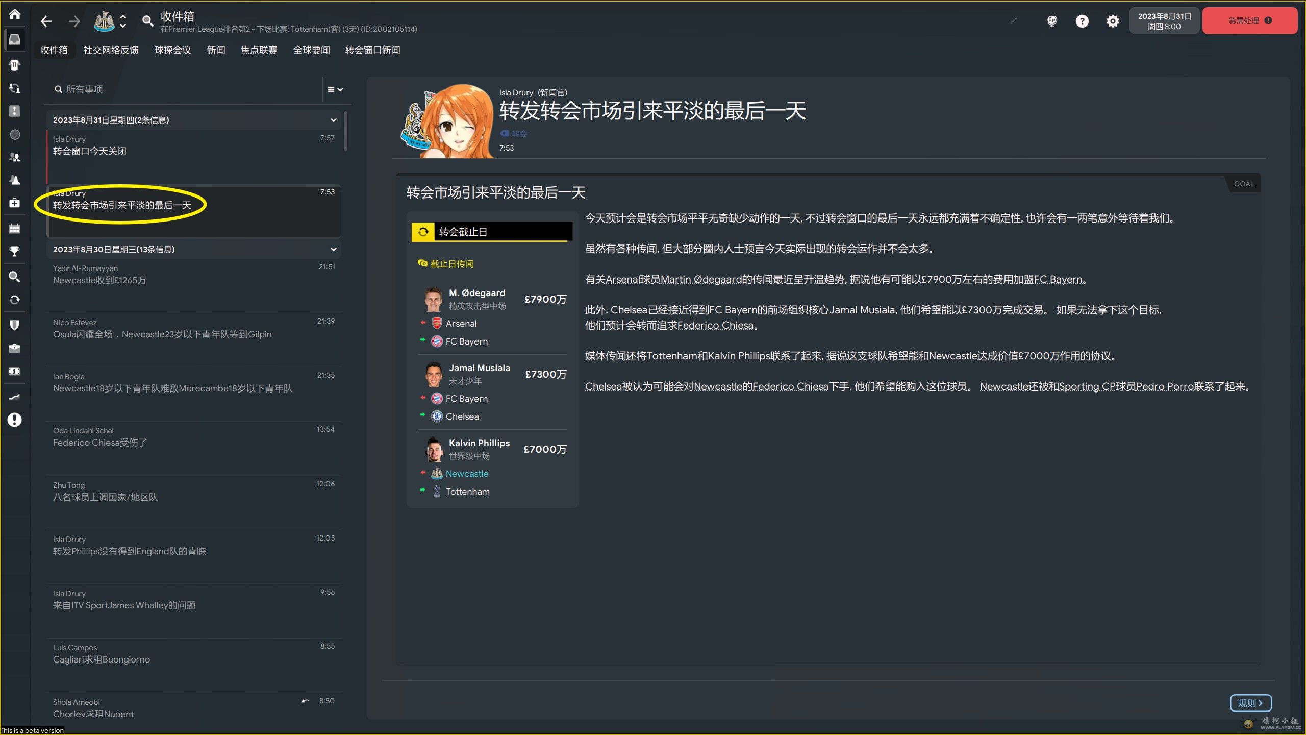Viewport: 1306px width, 735px height.
Task: Open the Schedule calendar icon in sidebar
Action: 15,229
